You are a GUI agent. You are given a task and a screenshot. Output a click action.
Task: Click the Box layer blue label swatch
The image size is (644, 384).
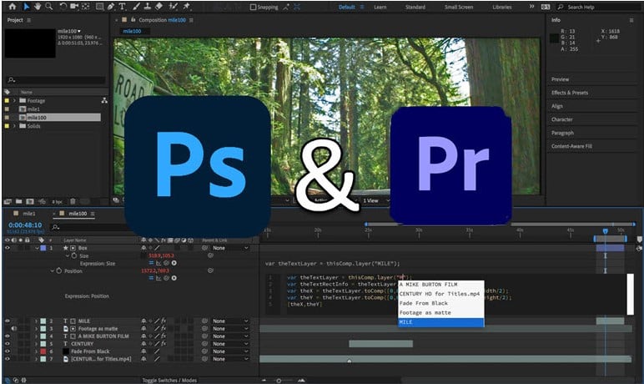point(43,248)
